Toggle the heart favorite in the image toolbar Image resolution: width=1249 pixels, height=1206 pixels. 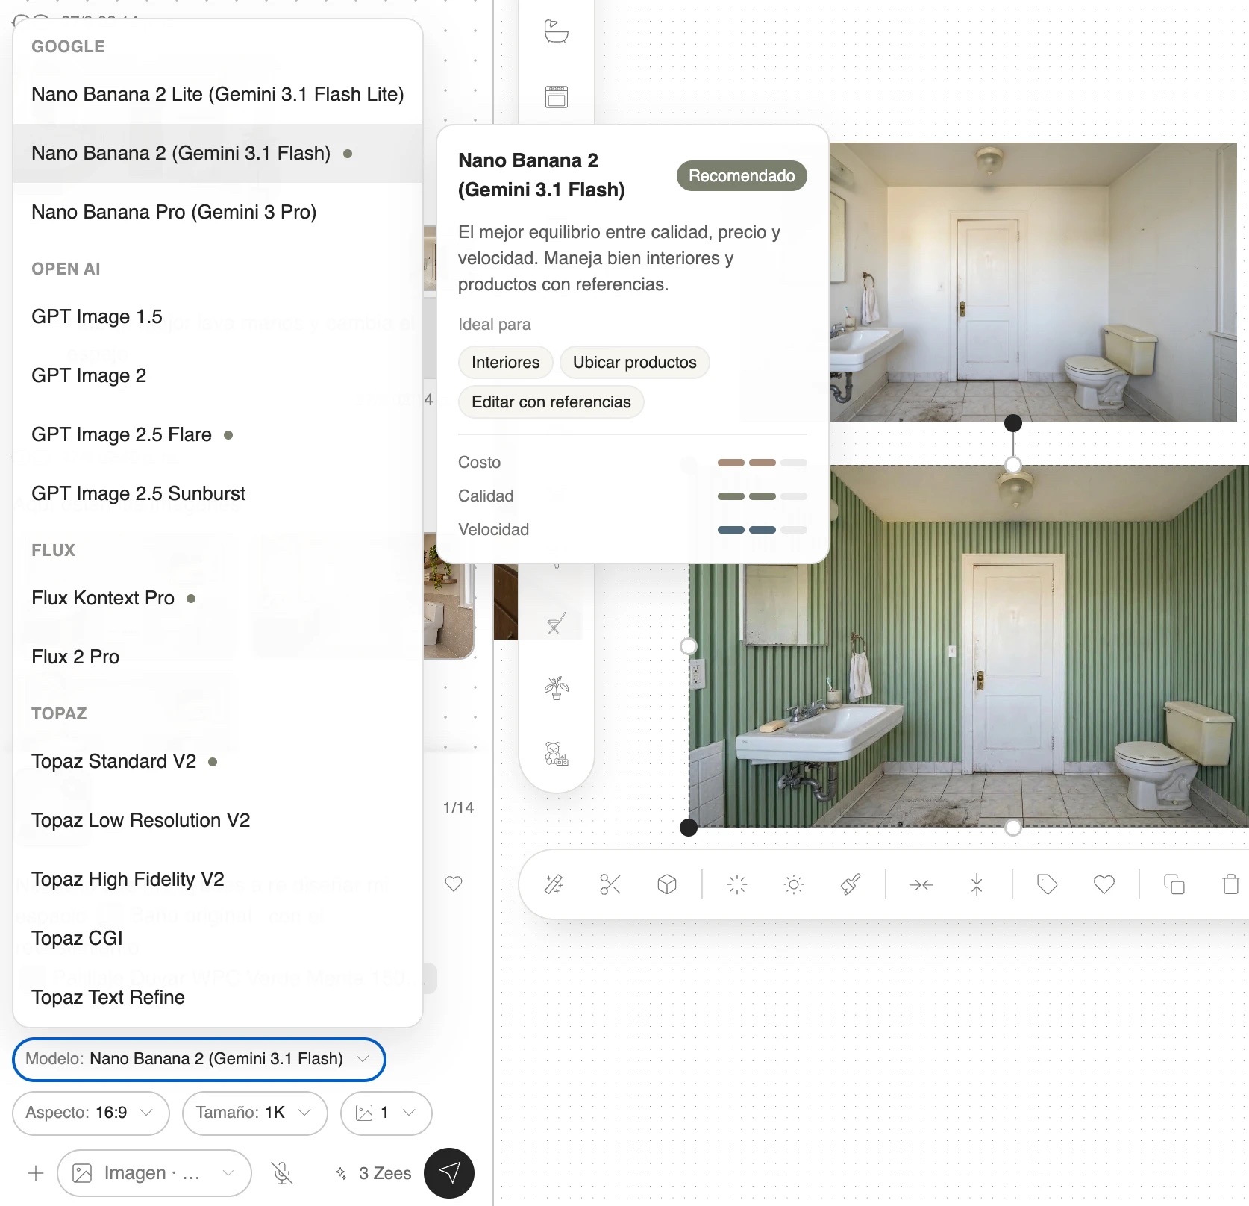pyautogui.click(x=1104, y=884)
